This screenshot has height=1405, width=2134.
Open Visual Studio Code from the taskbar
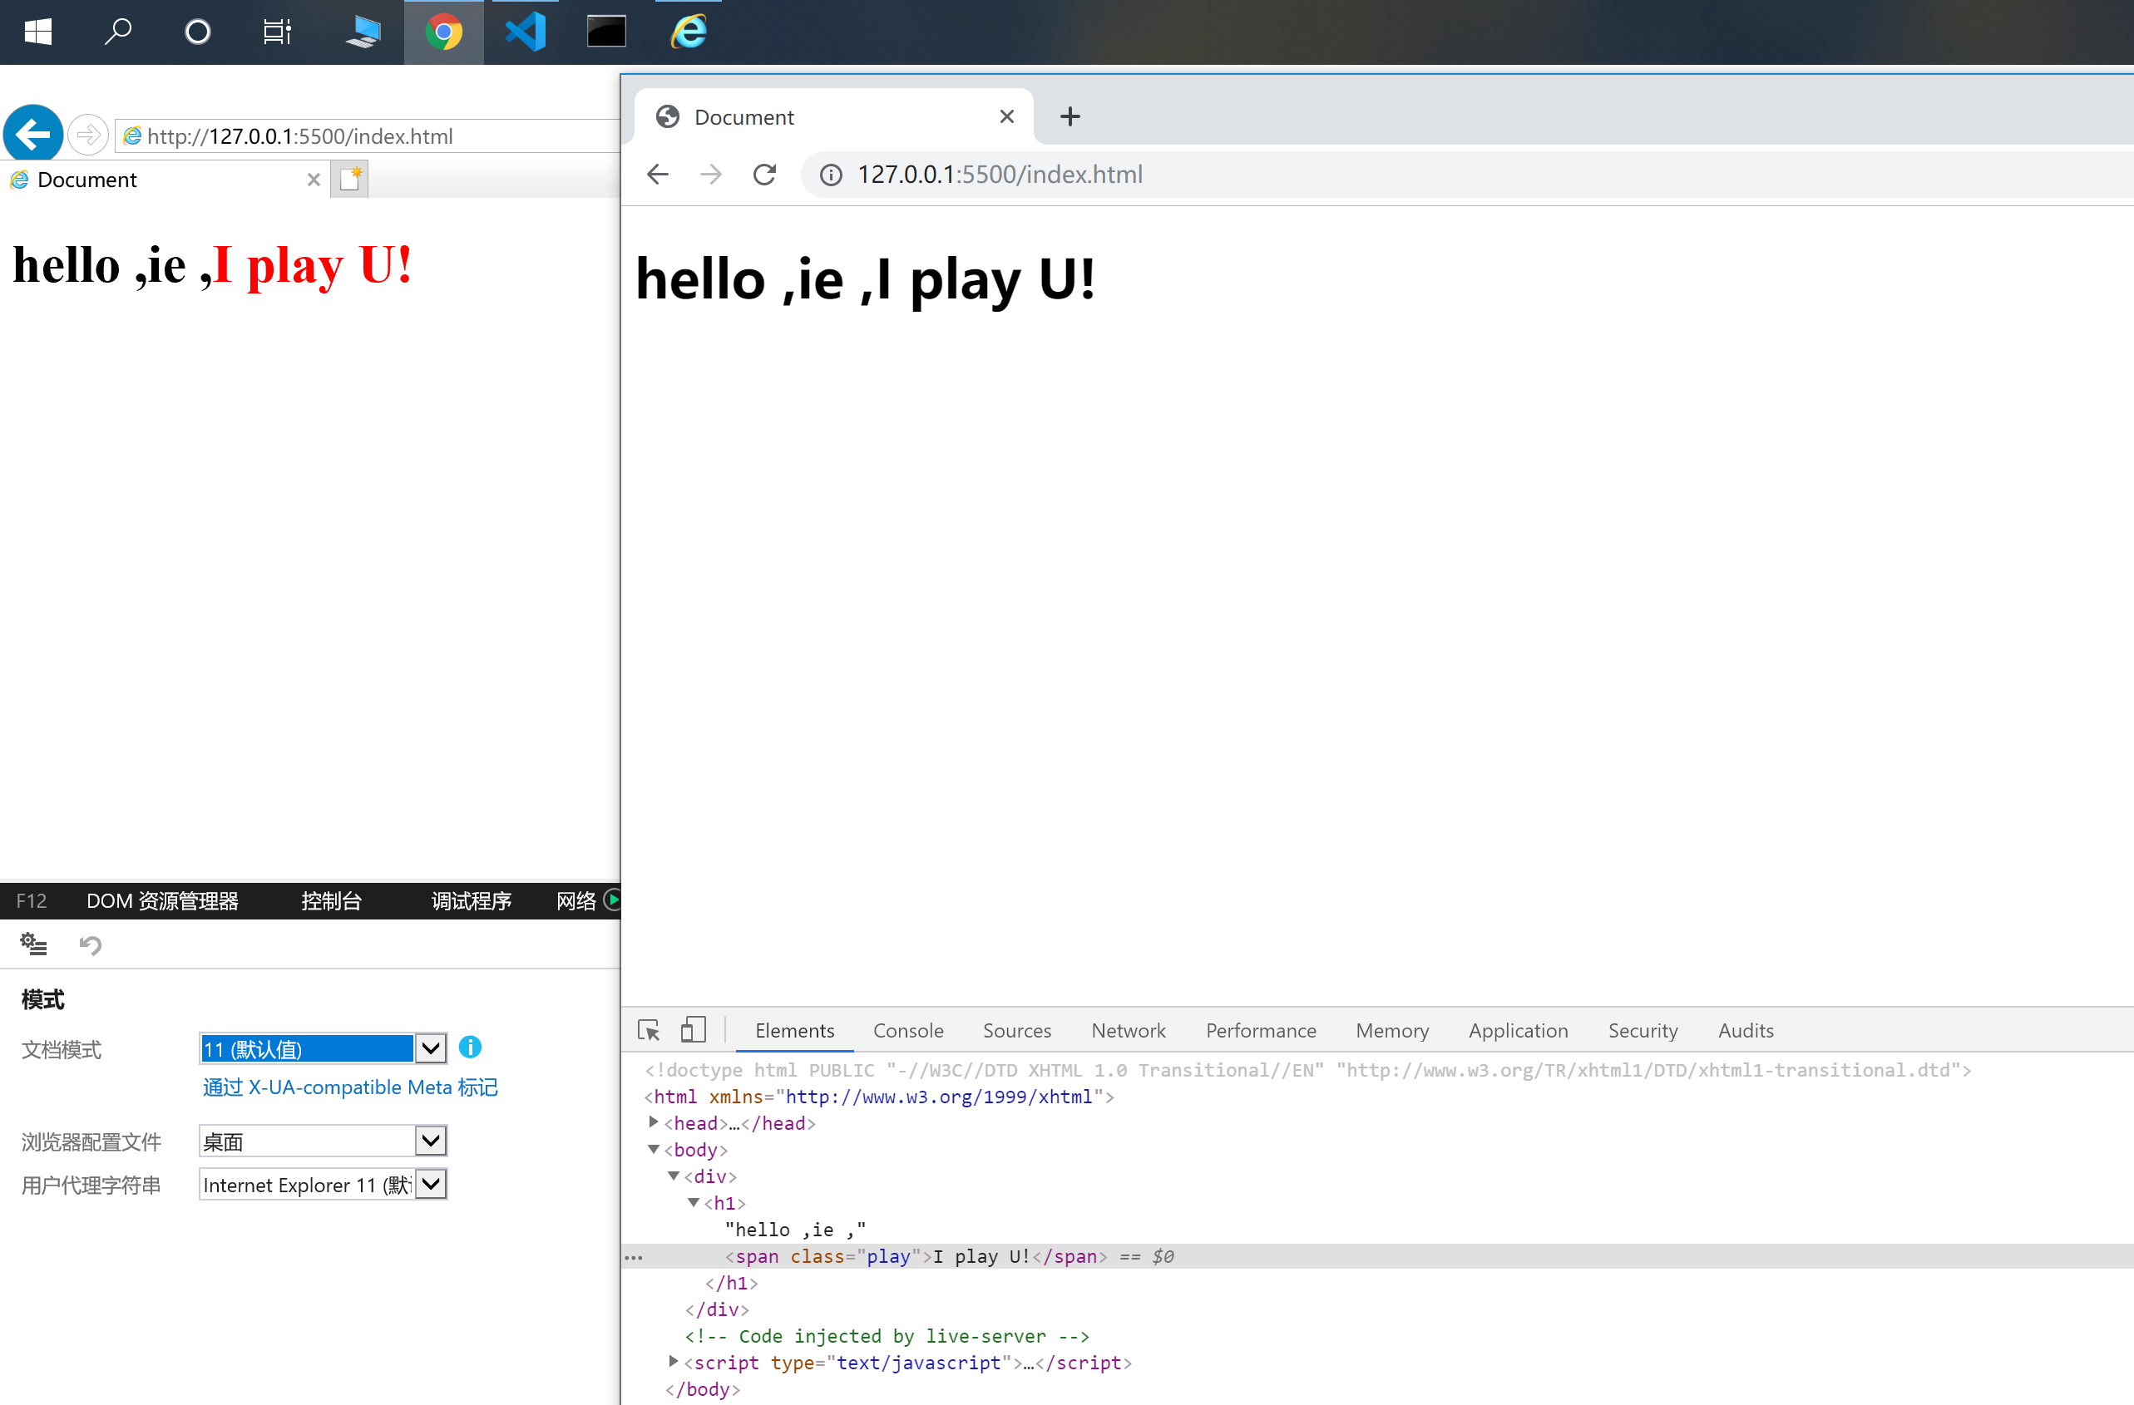pos(526,32)
